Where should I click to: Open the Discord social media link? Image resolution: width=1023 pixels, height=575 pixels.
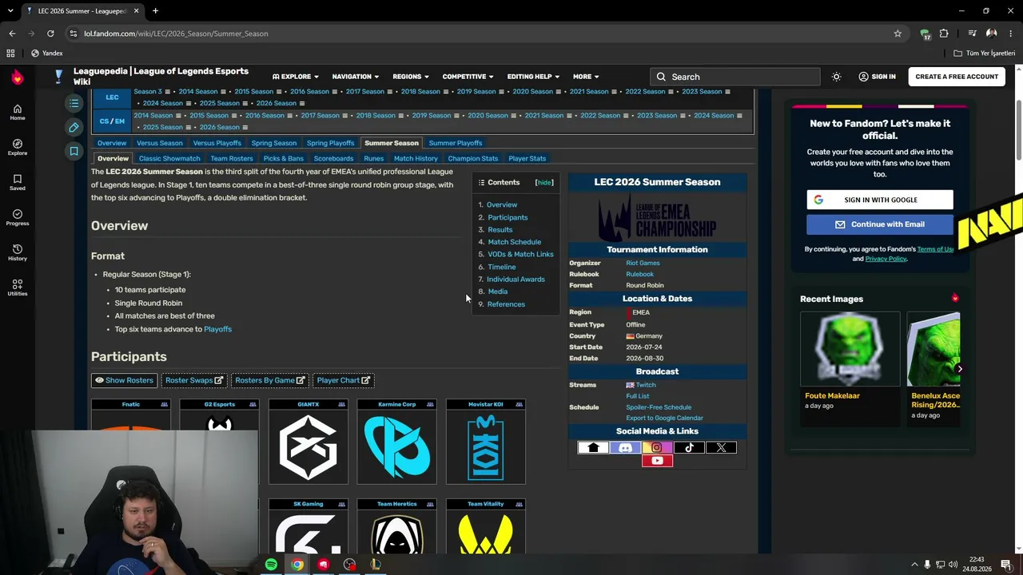tap(625, 448)
